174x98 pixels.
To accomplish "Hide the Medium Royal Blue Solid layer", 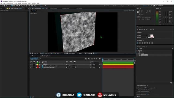I will (x=30, y=66).
